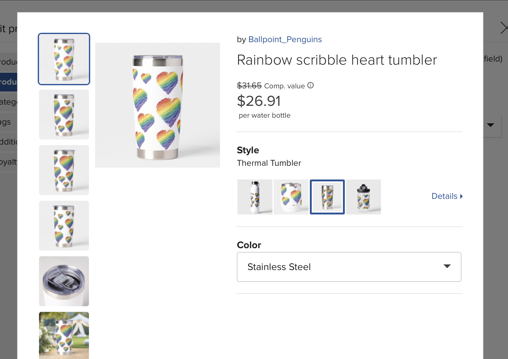
Task: Click the main tumbler product image
Action: [158, 105]
